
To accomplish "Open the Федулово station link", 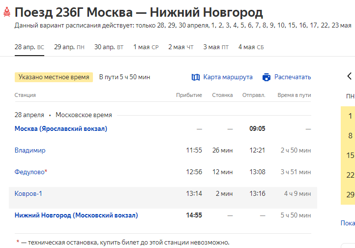I will point(30,172).
